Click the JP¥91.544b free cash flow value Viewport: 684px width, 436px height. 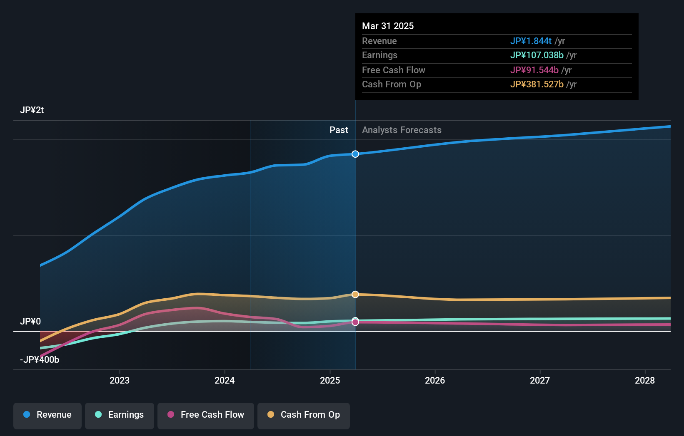pyautogui.click(x=534, y=70)
